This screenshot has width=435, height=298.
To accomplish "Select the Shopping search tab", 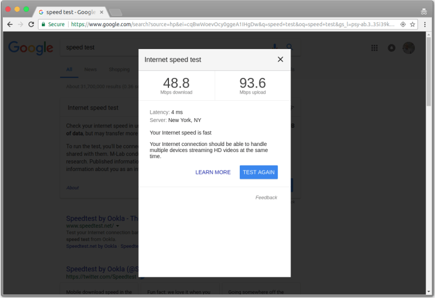I will pyautogui.click(x=119, y=70).
